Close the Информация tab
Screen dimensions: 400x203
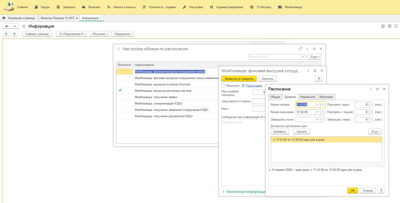(x=101, y=18)
